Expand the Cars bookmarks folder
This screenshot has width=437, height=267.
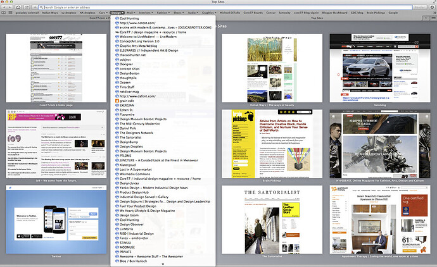(x=103, y=13)
